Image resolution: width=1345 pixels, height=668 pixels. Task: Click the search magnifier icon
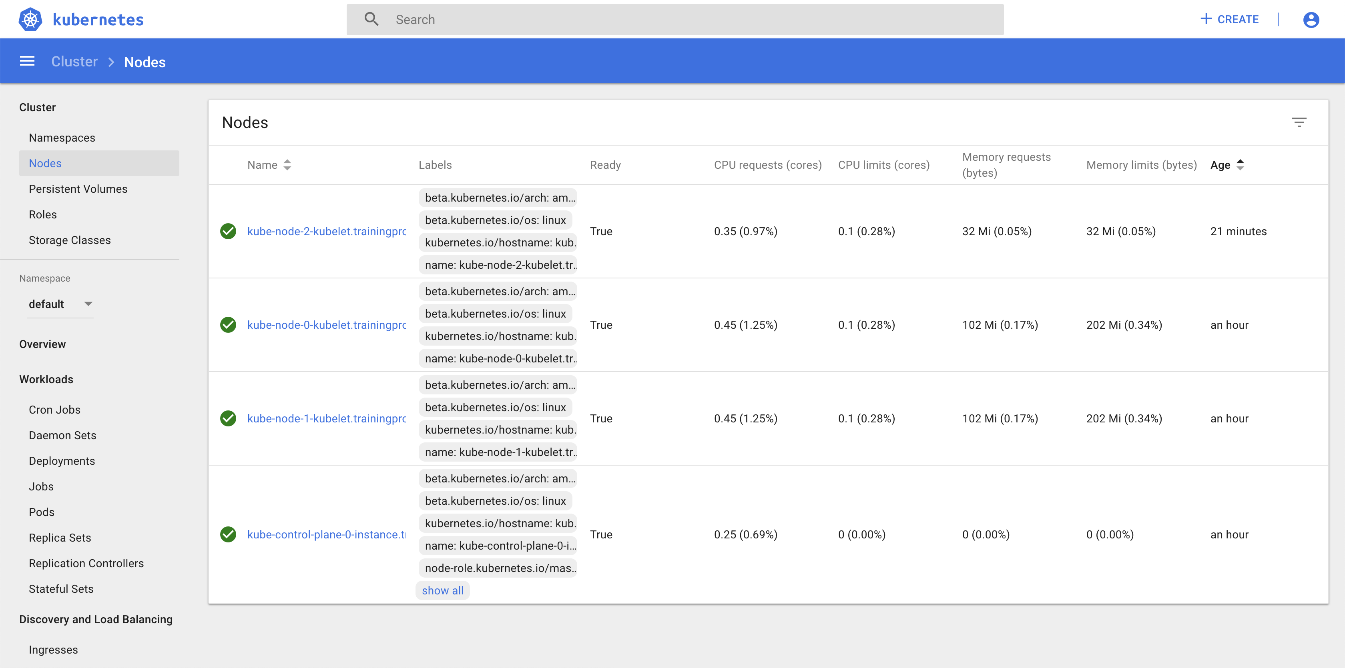pos(371,19)
